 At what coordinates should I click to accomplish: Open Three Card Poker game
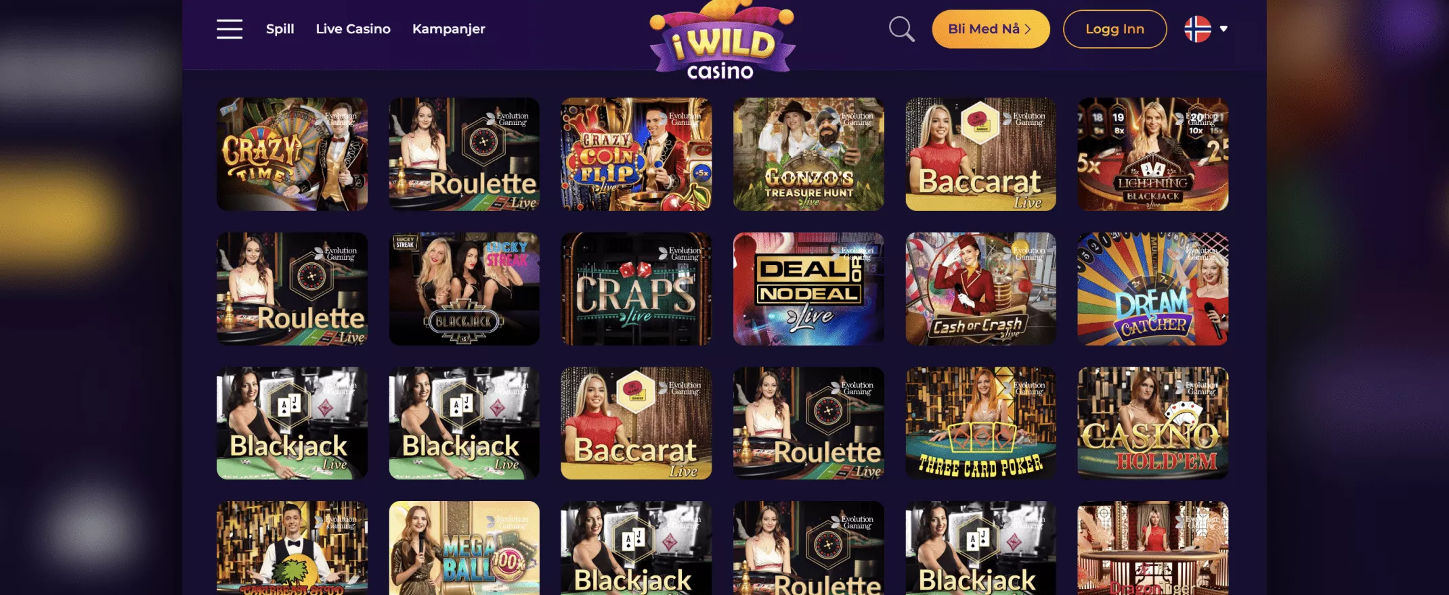[980, 423]
